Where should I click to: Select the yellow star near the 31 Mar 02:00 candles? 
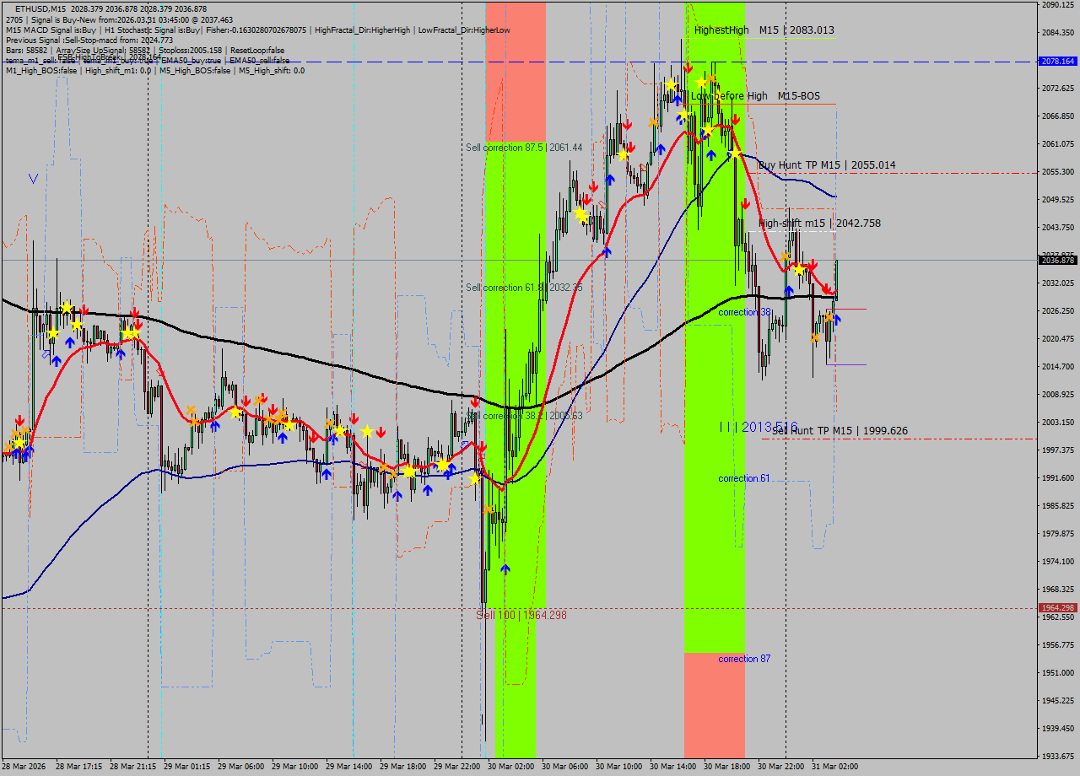(x=798, y=270)
